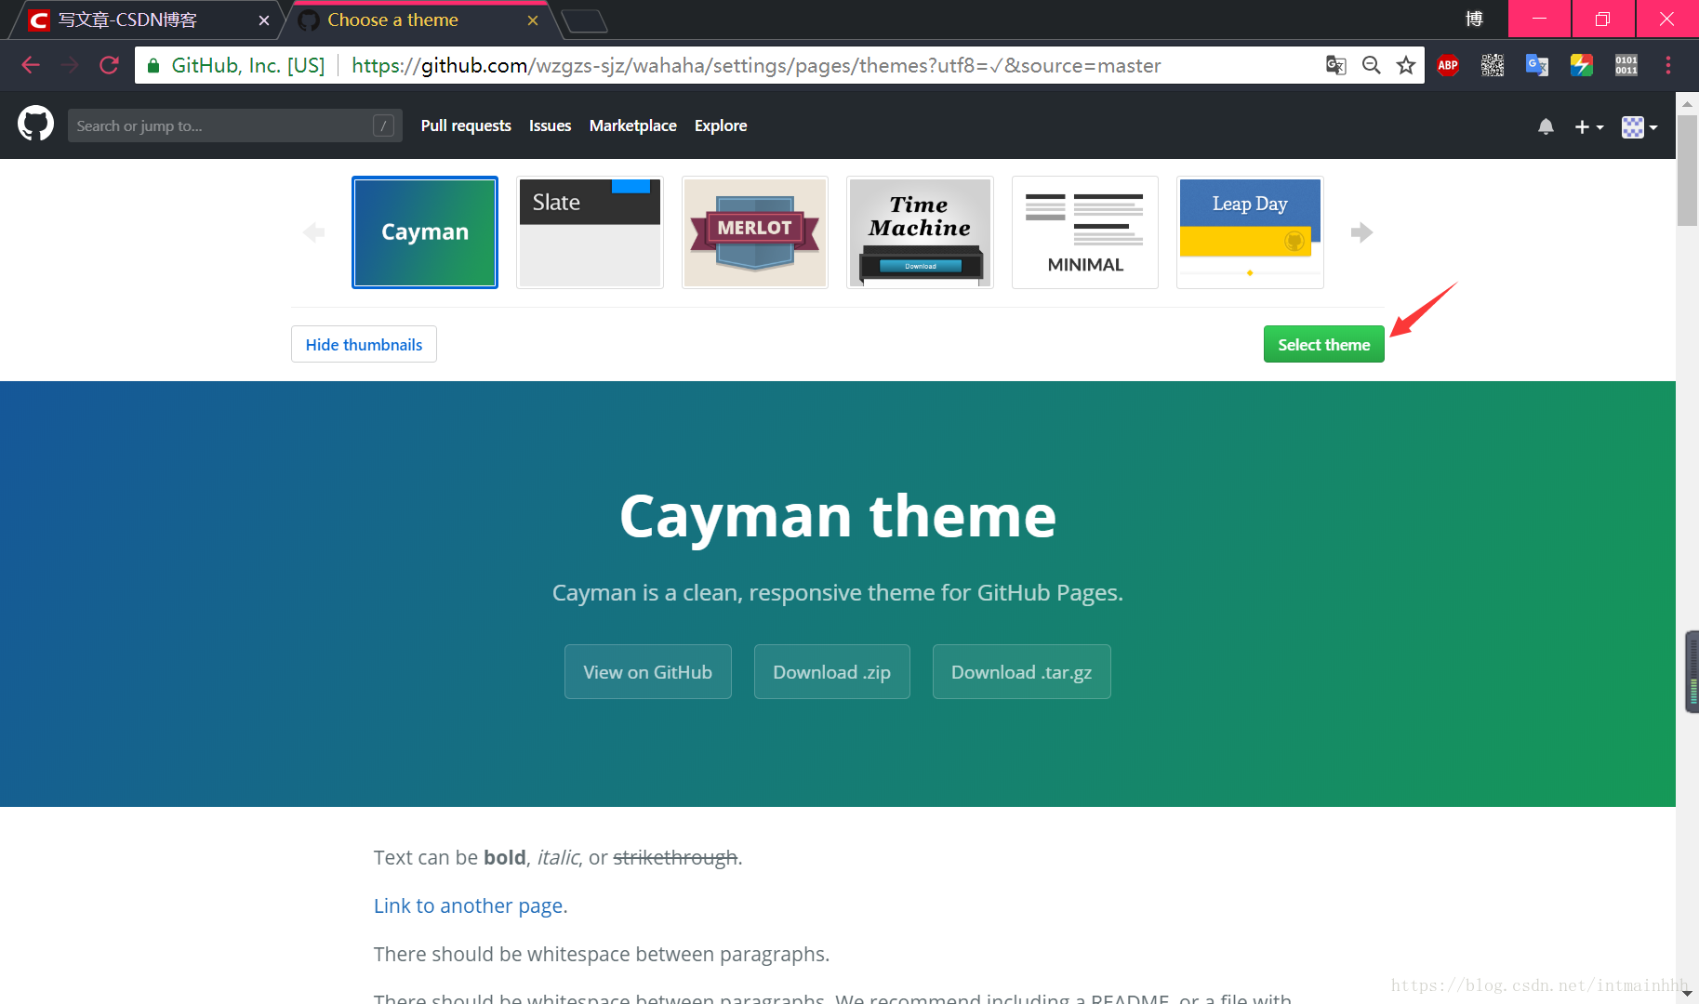Viewport: 1699px width, 1004px height.
Task: Select the Leap Day theme thumbnail
Action: tap(1250, 232)
